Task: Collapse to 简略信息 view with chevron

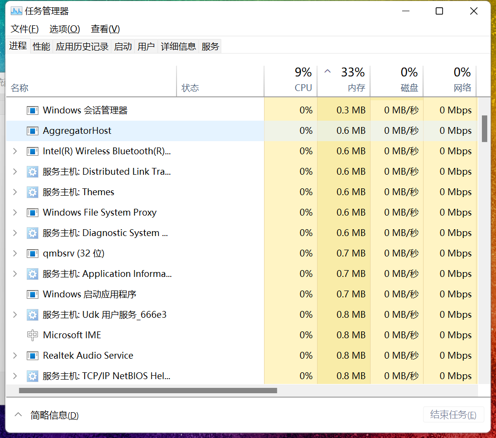Action: pyautogui.click(x=18, y=415)
